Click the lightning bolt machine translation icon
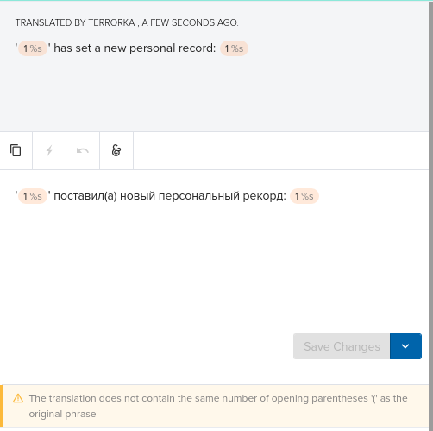 (49, 150)
